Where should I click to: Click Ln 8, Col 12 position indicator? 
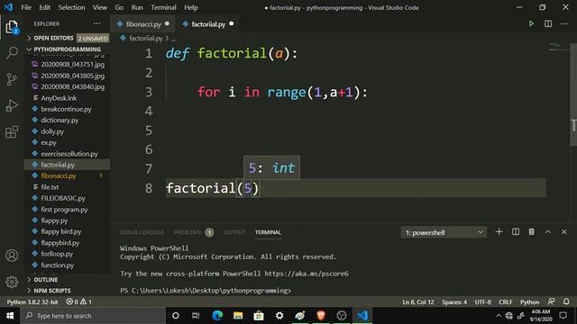(x=418, y=302)
